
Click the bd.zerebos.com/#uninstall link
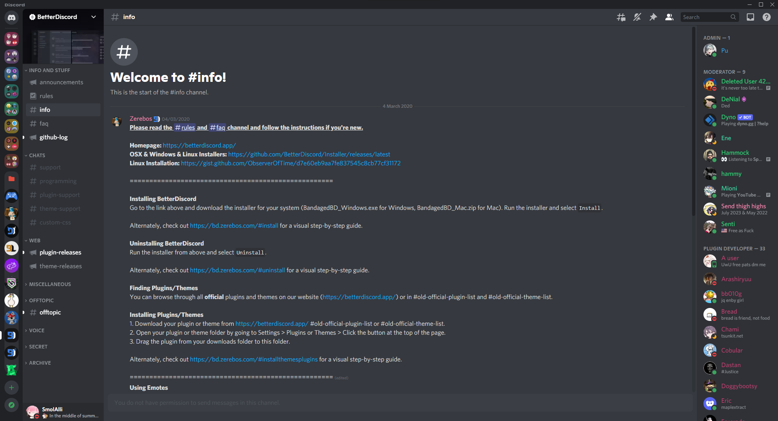(x=237, y=270)
